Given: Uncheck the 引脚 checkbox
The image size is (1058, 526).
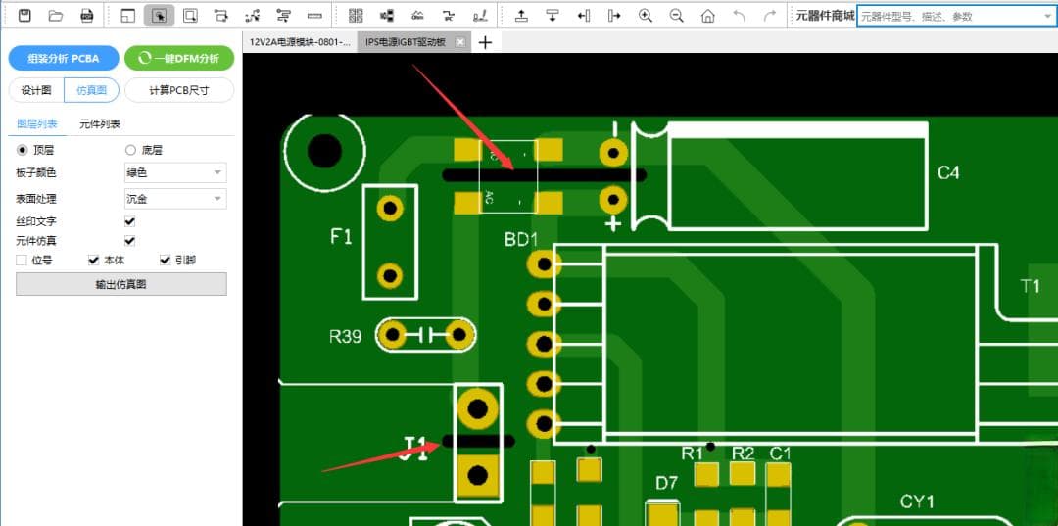Looking at the screenshot, I should tap(165, 260).
